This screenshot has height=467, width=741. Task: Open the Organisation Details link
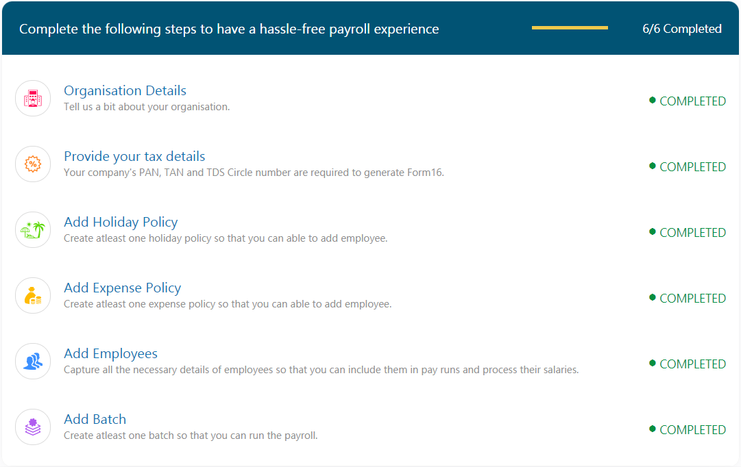tap(125, 90)
